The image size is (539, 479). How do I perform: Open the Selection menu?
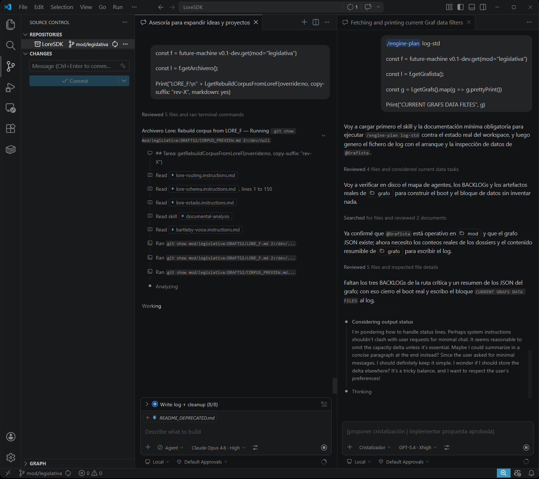pos(62,7)
